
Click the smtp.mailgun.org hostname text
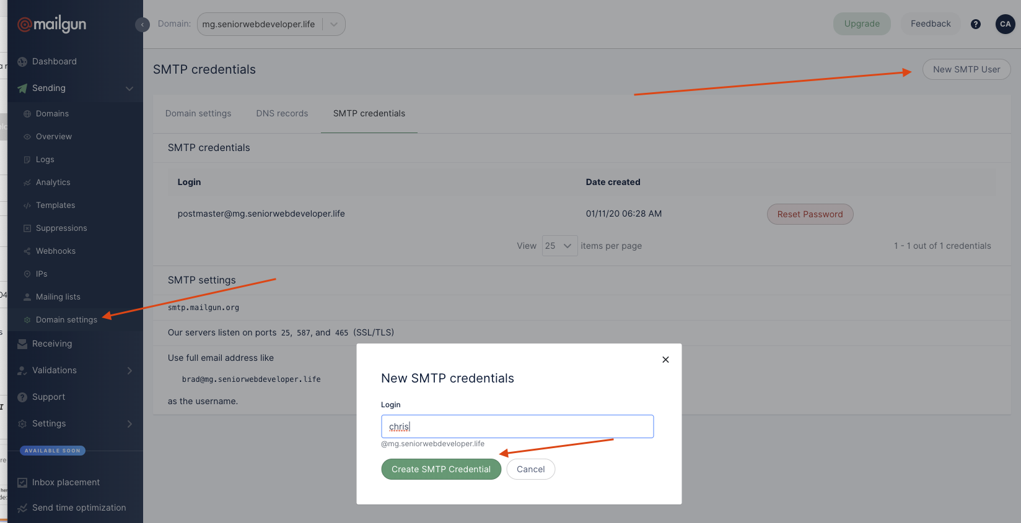(203, 308)
